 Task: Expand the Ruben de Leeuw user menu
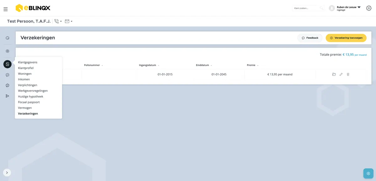coord(349,8)
